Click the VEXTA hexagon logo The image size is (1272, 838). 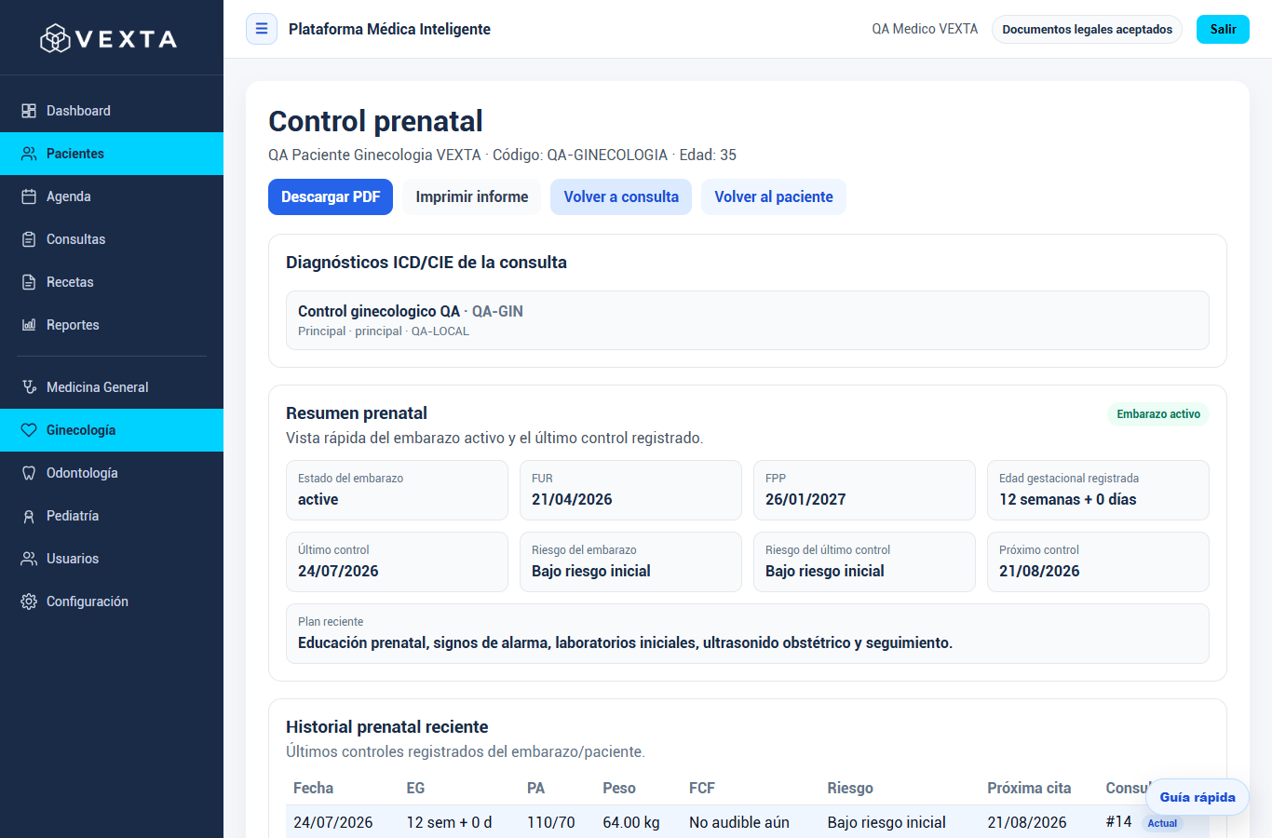click(x=55, y=38)
